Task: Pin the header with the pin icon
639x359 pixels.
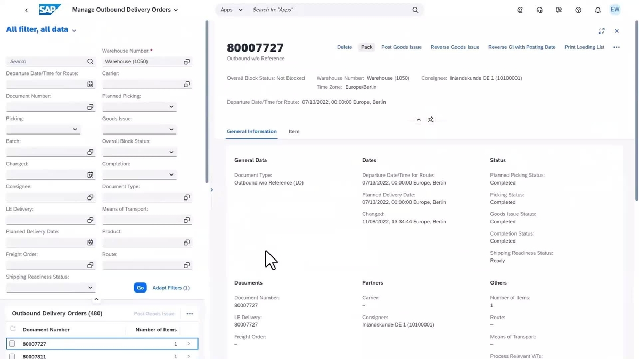Action: click(x=431, y=120)
